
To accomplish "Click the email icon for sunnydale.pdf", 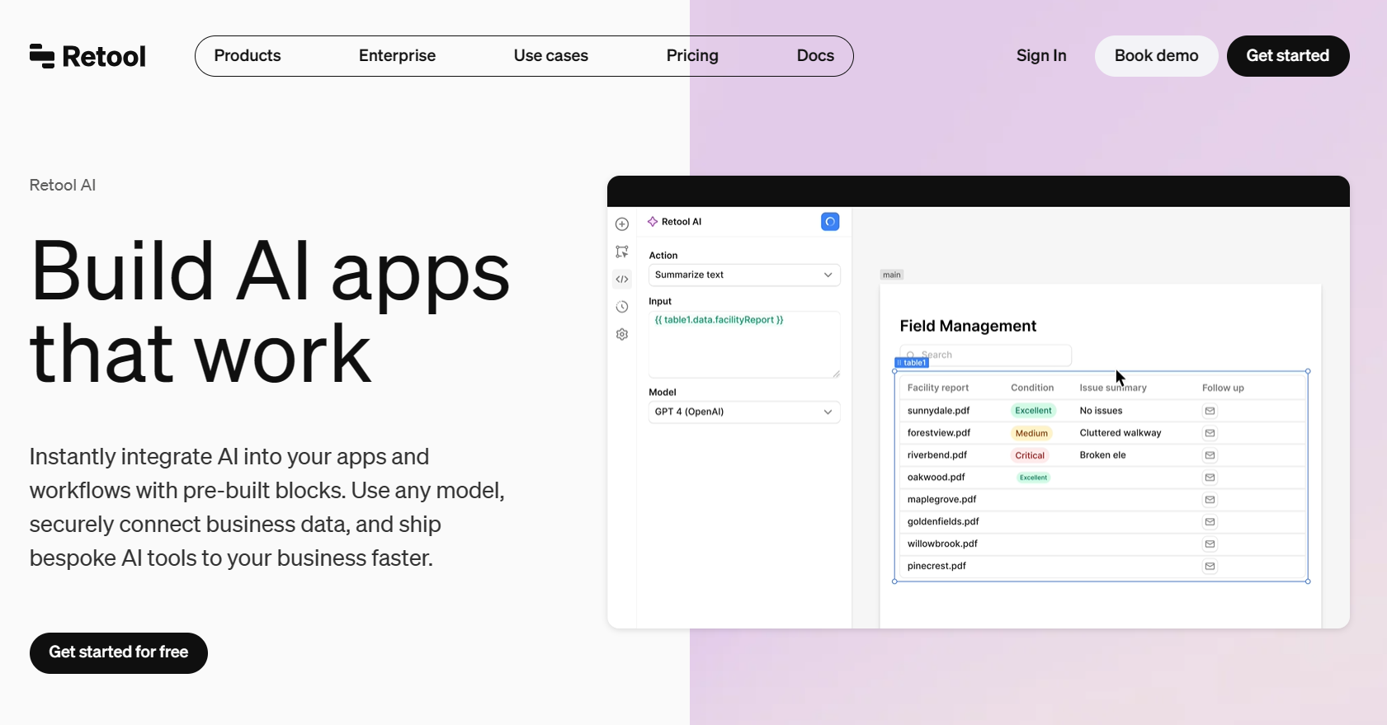I will pyautogui.click(x=1210, y=411).
